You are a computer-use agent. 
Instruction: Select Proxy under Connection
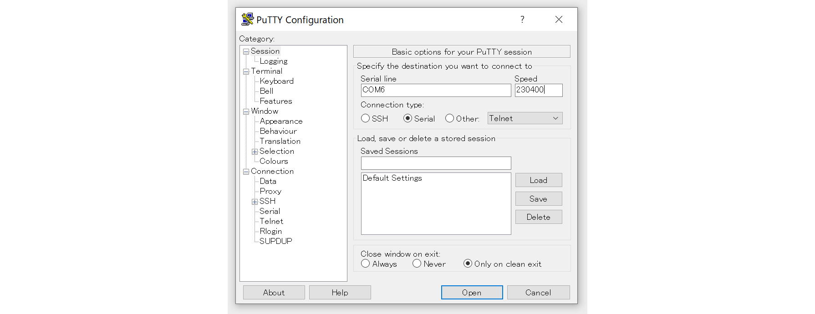[x=270, y=192]
